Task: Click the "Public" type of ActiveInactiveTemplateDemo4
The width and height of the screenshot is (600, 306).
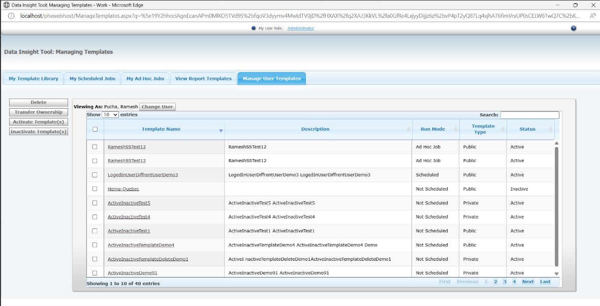Action: [470, 245]
